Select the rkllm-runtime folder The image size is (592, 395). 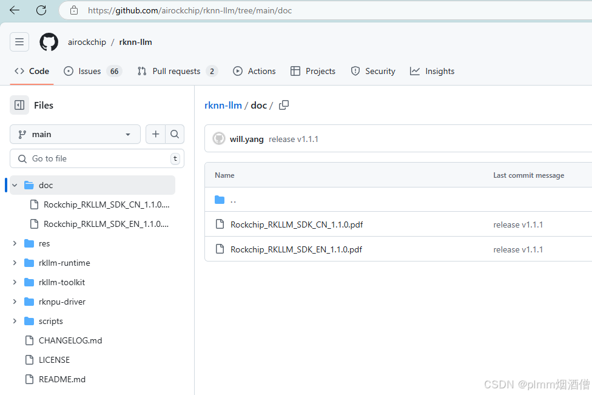64,263
